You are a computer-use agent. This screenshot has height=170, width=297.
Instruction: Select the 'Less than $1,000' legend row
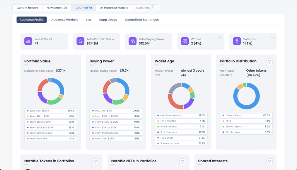pyautogui.click(x=50, y=111)
